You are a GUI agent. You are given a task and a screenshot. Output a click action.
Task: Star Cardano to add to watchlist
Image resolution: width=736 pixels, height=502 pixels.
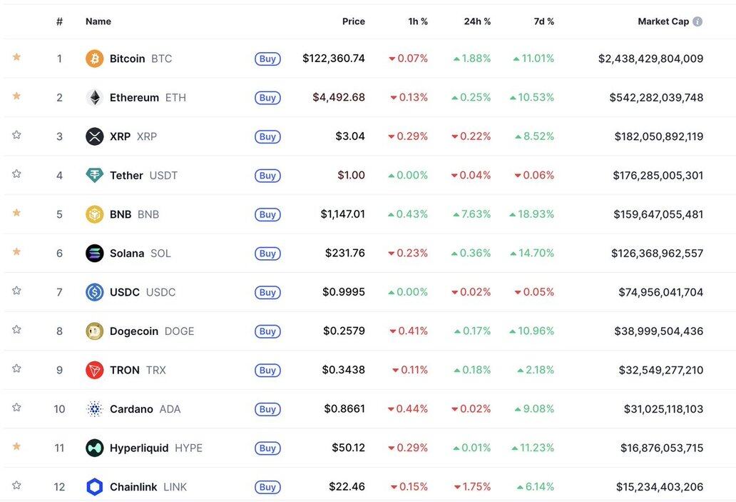pyautogui.click(x=16, y=408)
